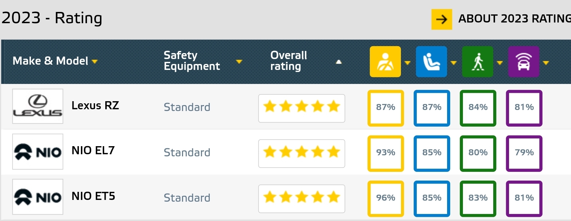Click Lexus RZ 87% yellow adult occupant score

[x=385, y=108]
